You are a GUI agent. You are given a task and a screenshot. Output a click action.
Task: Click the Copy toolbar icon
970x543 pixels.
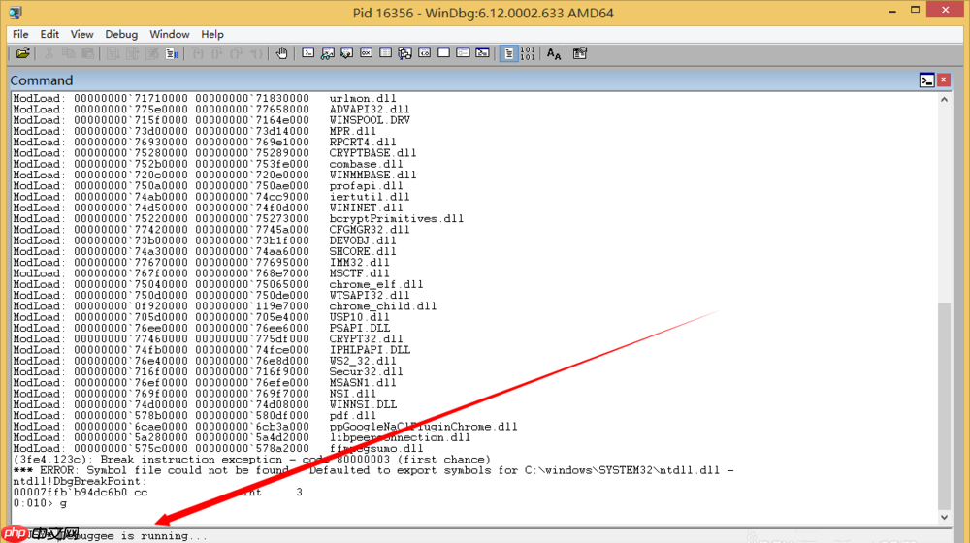(68, 53)
